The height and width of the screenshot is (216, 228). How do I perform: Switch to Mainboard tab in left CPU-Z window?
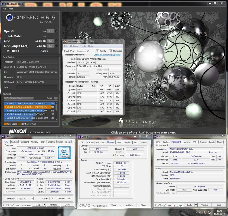tap(24, 142)
